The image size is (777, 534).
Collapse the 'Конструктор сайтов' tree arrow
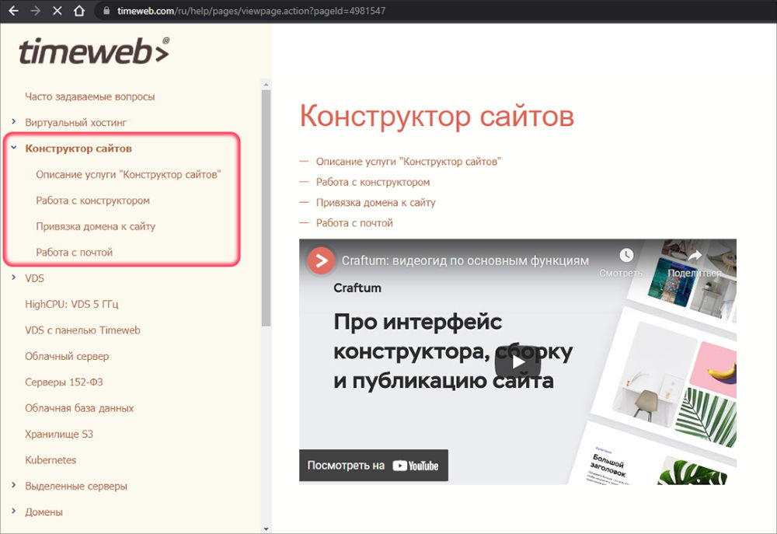coord(14,148)
